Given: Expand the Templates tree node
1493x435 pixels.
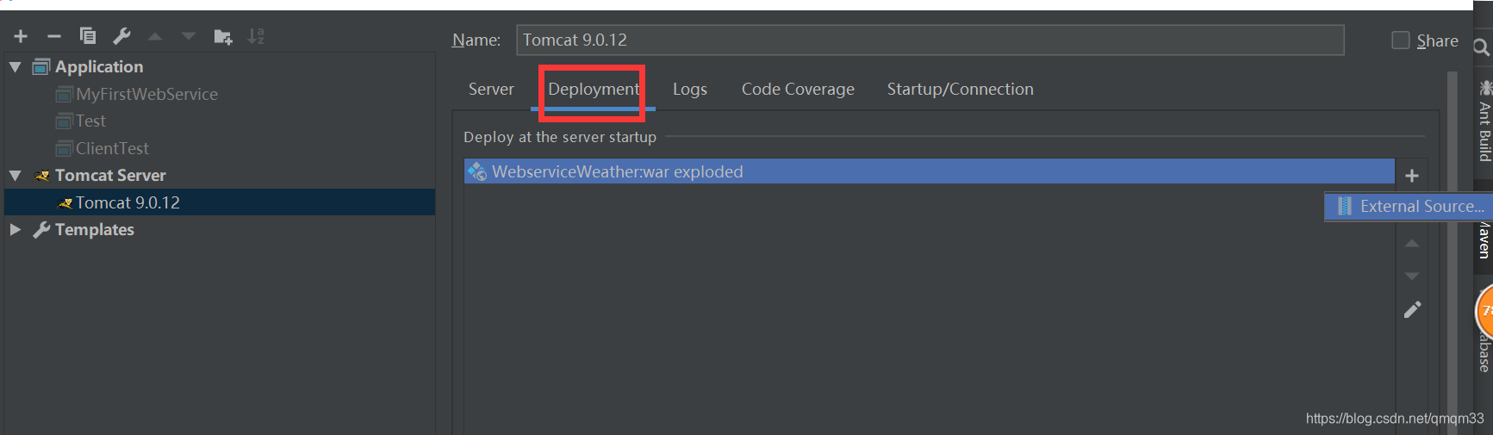Looking at the screenshot, I should (15, 229).
